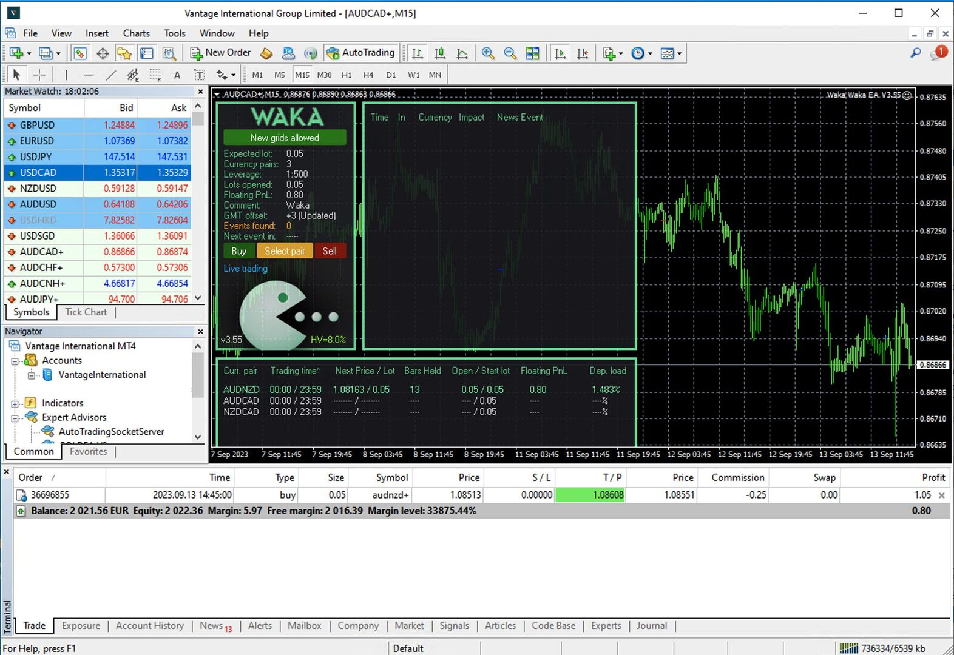Click the WAKA Buy button
The image size is (954, 655).
pos(239,251)
